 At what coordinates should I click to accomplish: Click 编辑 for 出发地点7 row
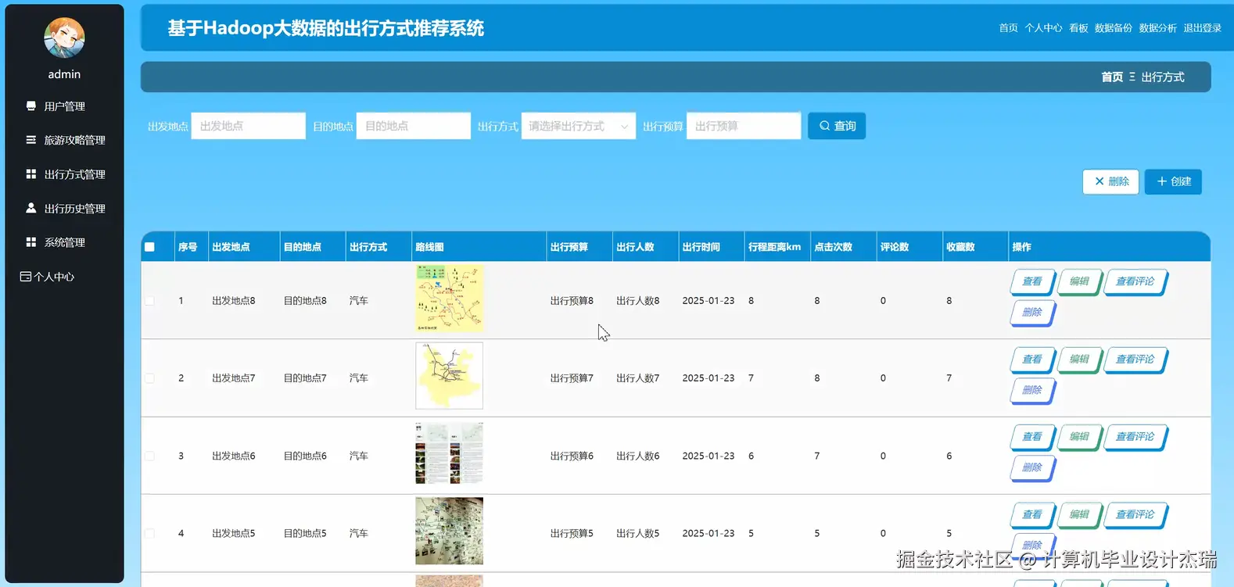(1079, 360)
